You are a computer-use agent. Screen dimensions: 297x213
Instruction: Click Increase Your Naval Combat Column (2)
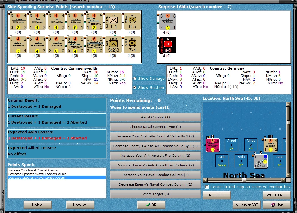pyautogui.click(x=155, y=175)
